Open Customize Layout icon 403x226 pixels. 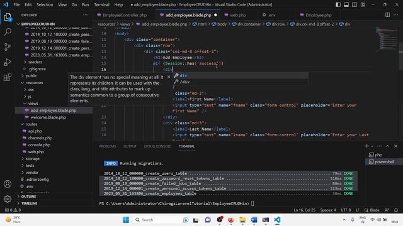(x=363, y=4)
